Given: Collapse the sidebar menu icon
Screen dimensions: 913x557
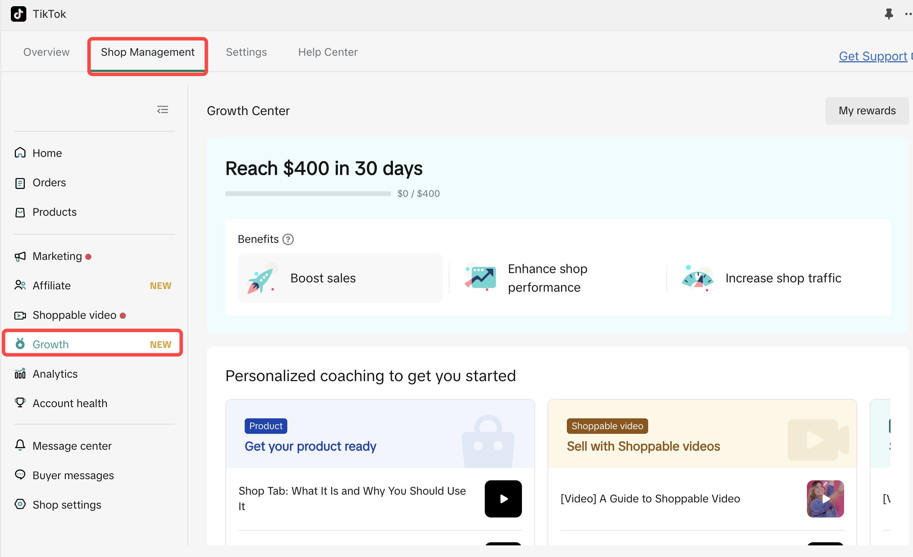Looking at the screenshot, I should tap(163, 110).
